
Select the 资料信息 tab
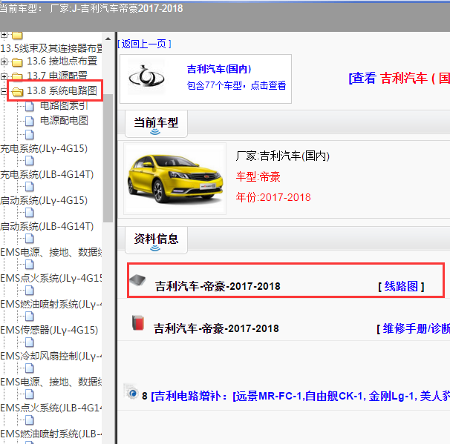pos(156,240)
